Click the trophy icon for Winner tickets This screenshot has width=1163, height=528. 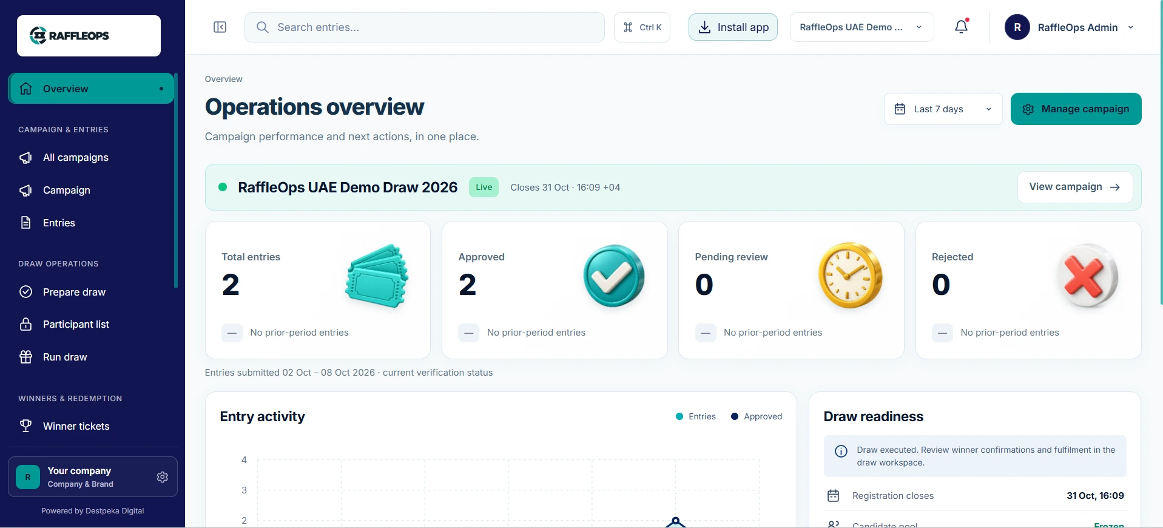tap(25, 426)
